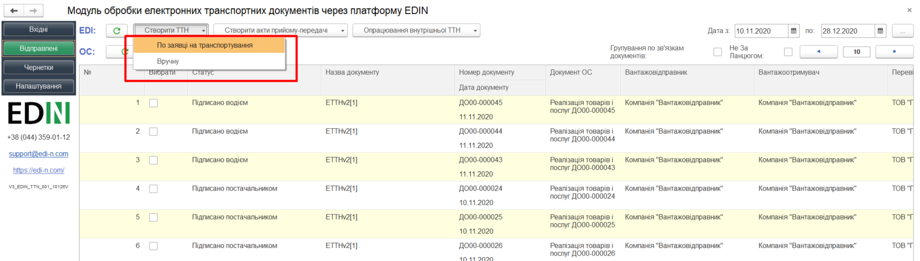
Task: Enable grouping by document links checkbox
Action: [x=718, y=52]
